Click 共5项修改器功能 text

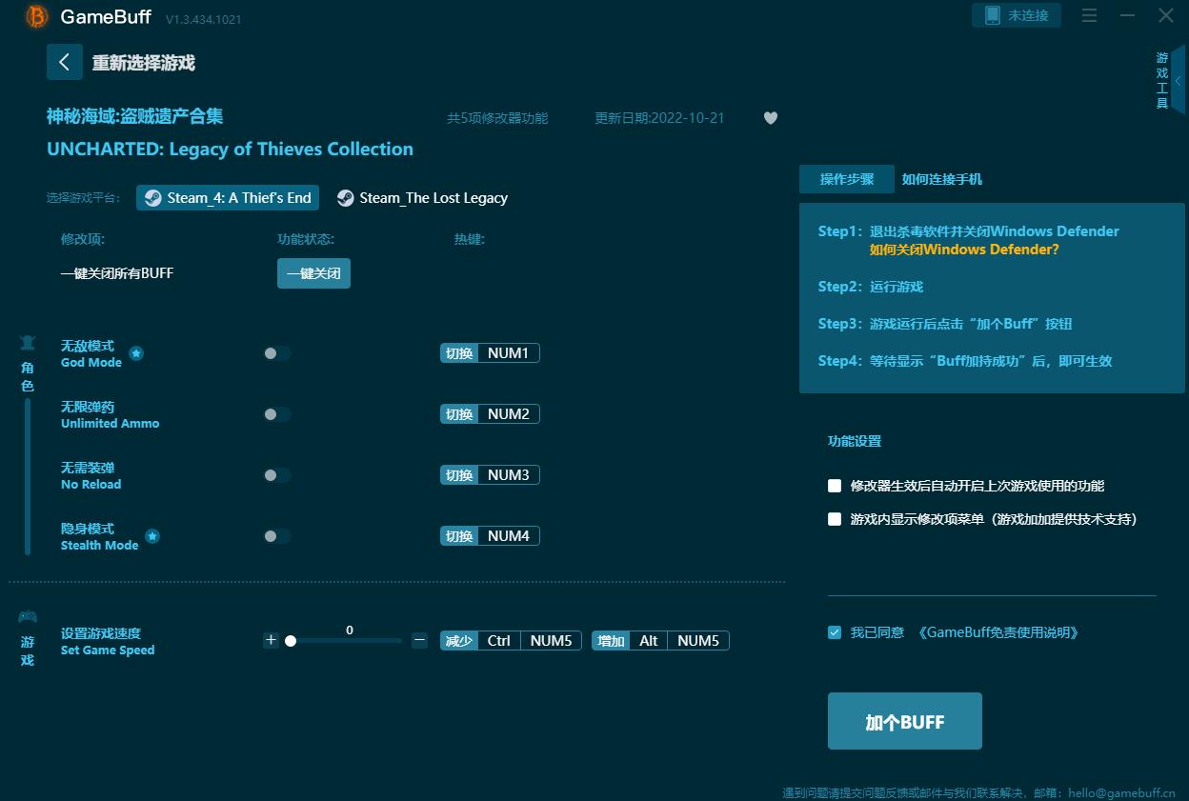(497, 118)
